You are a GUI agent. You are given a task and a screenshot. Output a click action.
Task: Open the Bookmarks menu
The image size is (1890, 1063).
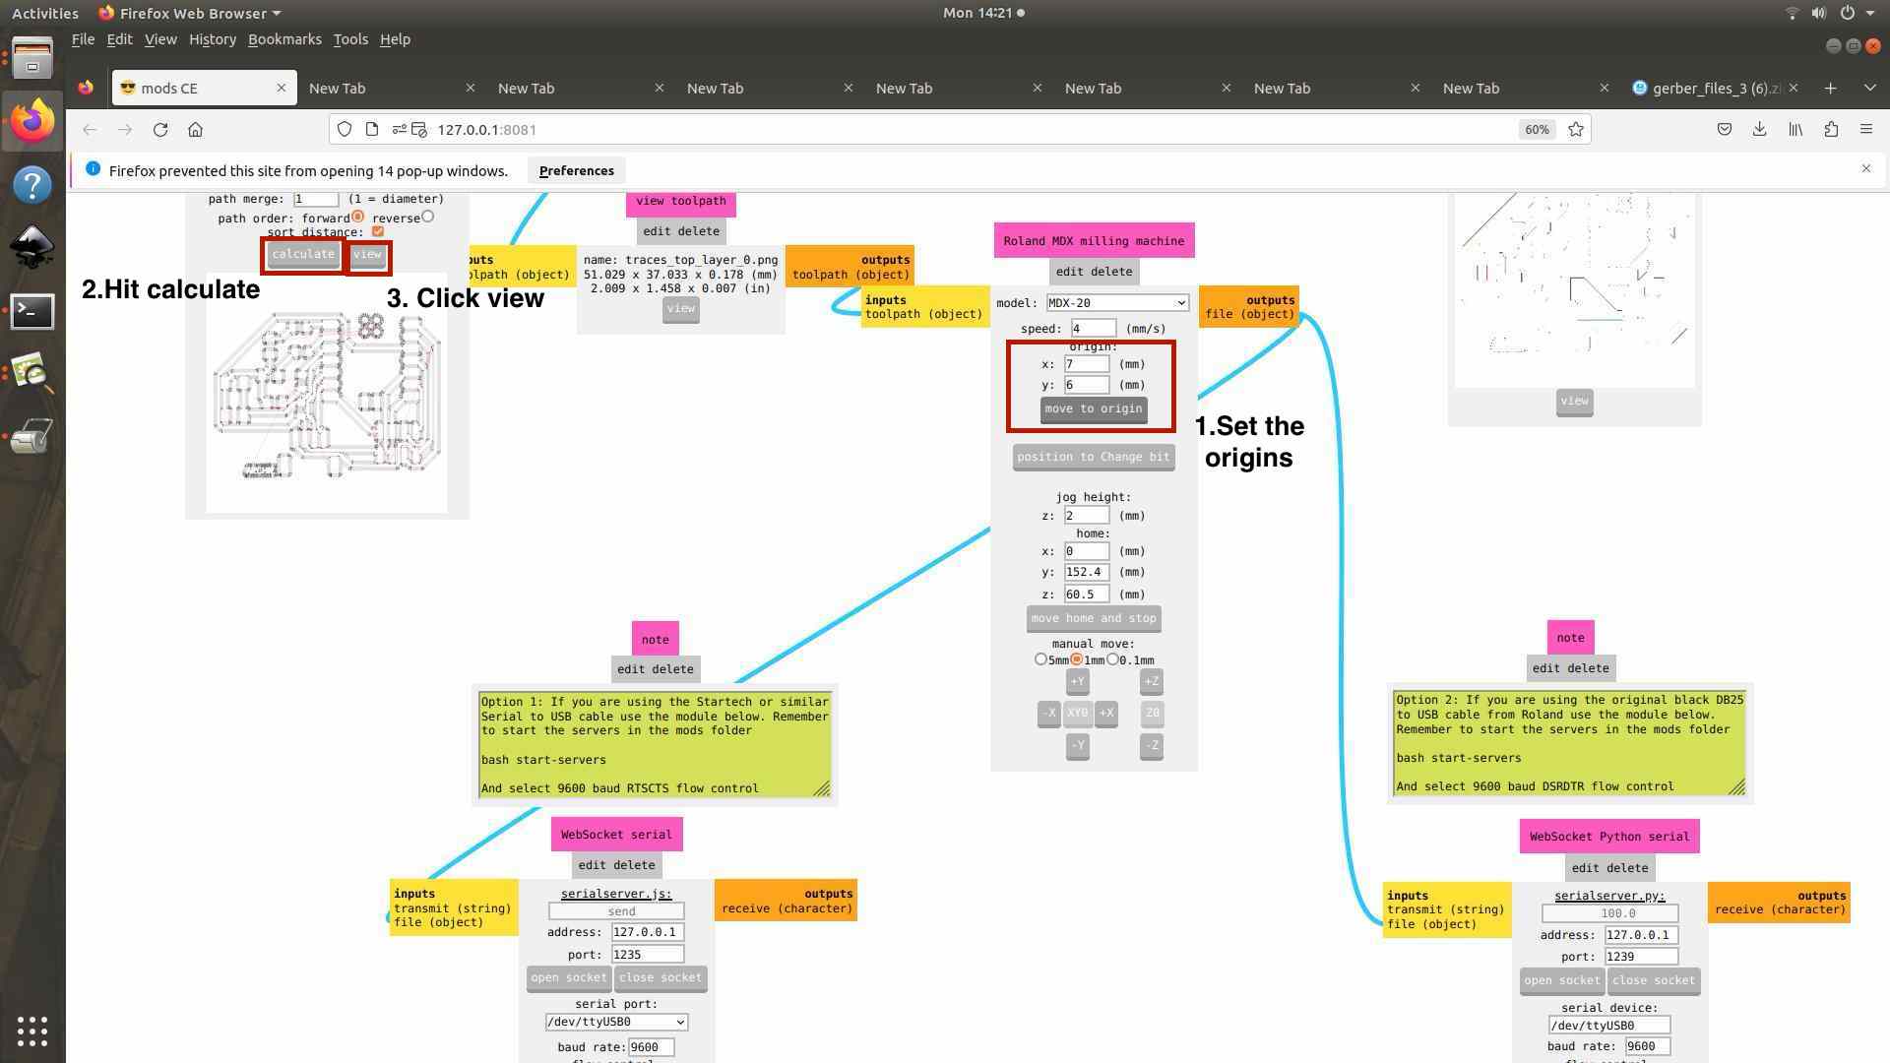[x=284, y=39]
